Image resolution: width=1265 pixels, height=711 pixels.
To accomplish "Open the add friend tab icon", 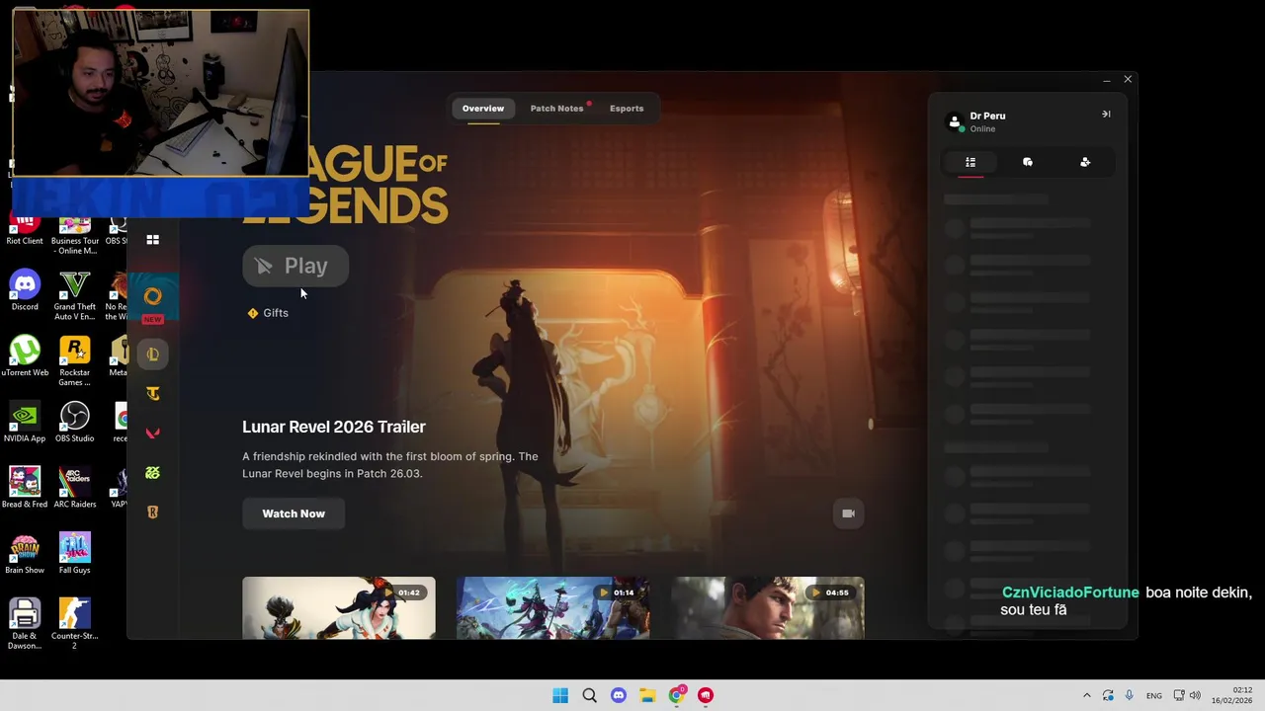I will [x=1085, y=162].
